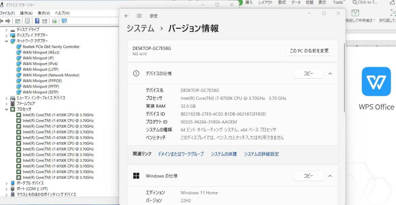Open the システムの詳細設定 link
The width and height of the screenshot is (396, 205).
261,154
